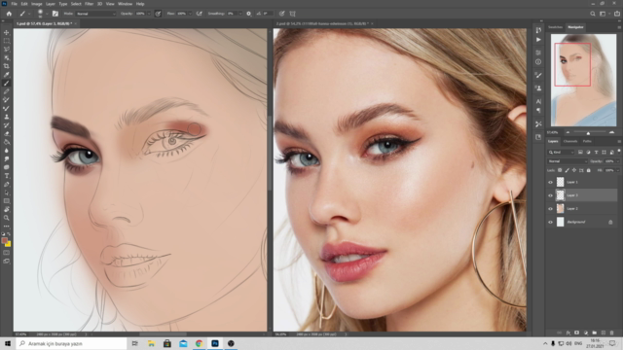Open the Filter menu

coord(89,4)
